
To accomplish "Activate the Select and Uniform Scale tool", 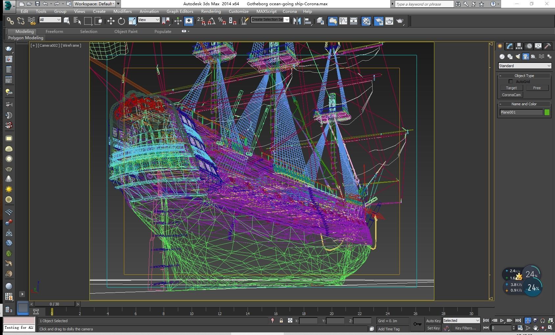I will tap(132, 21).
